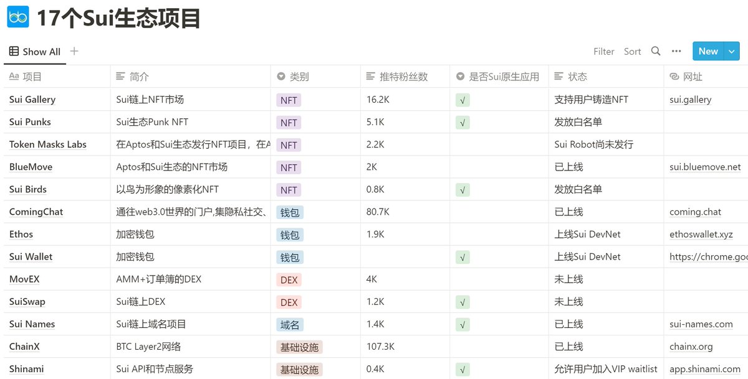
Task: Open the search magnifier icon
Action: click(656, 51)
